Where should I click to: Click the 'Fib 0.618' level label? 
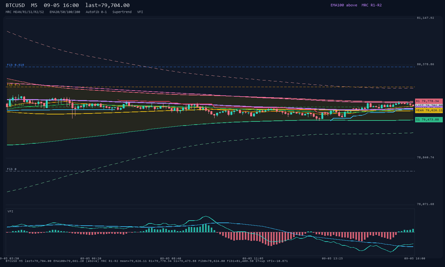coord(16,65)
